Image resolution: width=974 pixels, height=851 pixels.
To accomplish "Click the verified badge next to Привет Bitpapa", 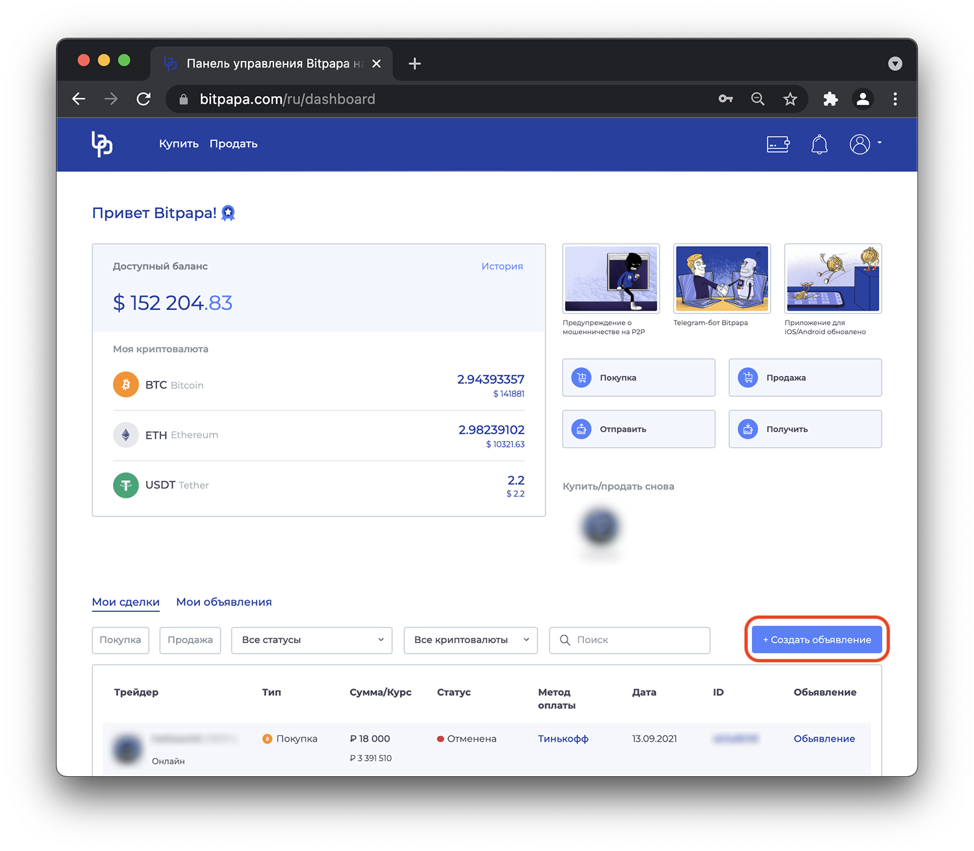I will pos(228,213).
